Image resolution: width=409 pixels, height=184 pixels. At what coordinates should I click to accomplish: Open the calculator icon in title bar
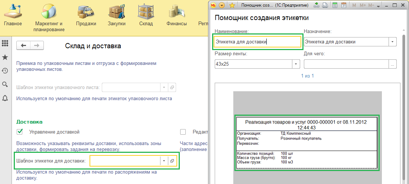coord(335,5)
